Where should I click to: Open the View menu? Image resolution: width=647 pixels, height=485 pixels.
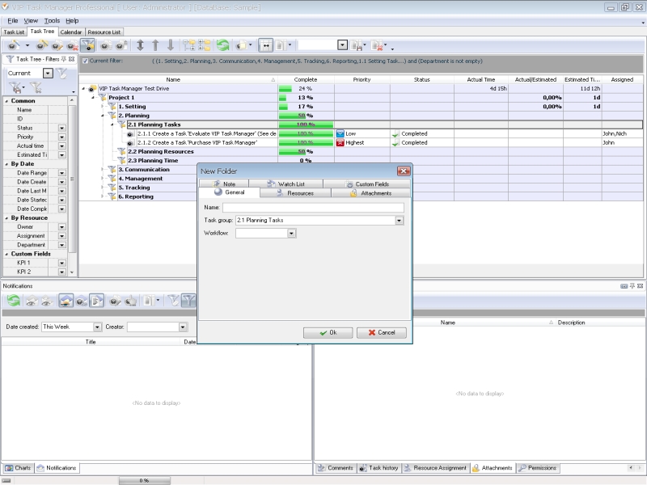[x=31, y=21]
